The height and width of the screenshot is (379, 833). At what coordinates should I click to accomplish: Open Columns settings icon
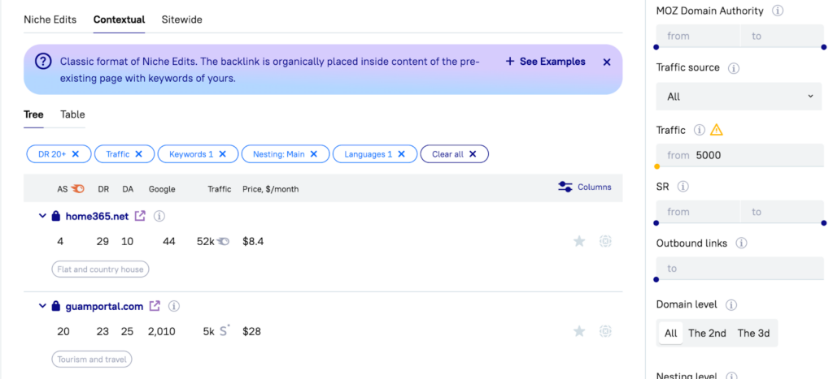click(565, 187)
